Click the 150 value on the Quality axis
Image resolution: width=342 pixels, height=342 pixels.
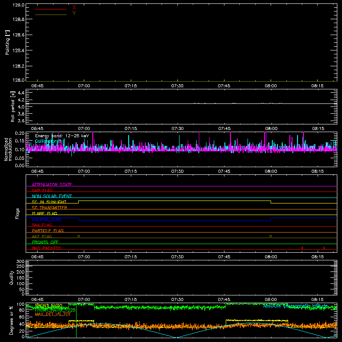(x=21, y=278)
